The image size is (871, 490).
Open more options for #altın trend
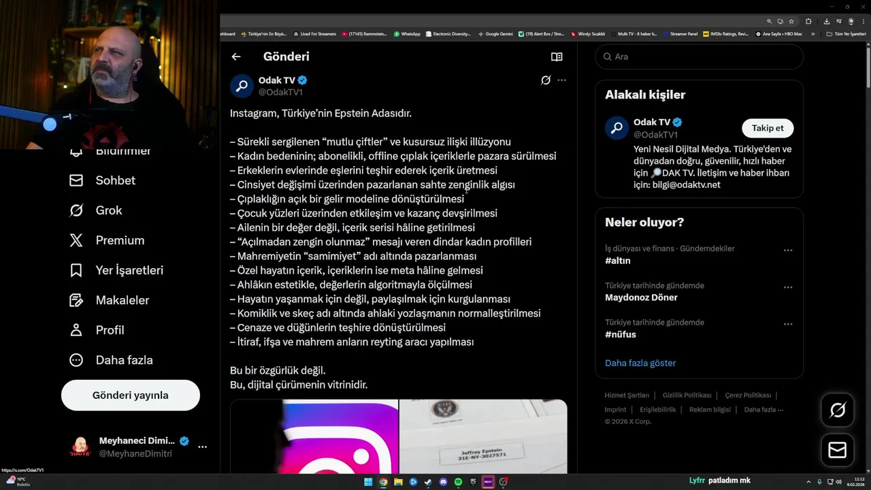click(x=788, y=250)
